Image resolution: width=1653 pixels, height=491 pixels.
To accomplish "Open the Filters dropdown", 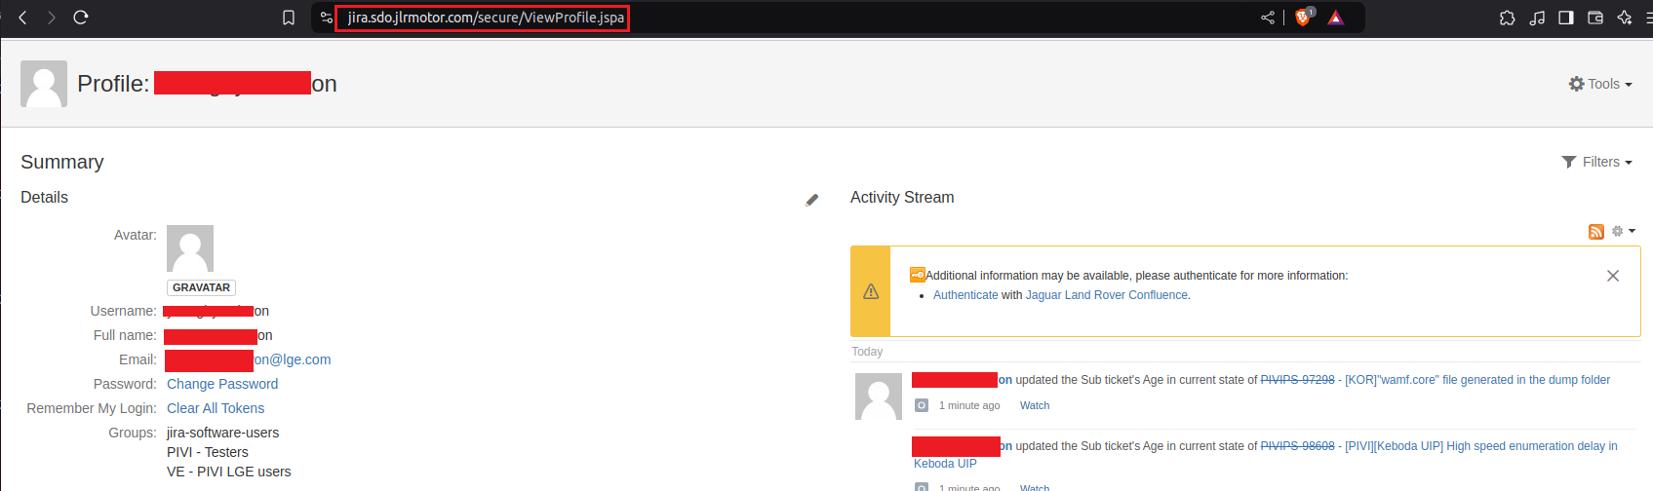I will pyautogui.click(x=1596, y=162).
